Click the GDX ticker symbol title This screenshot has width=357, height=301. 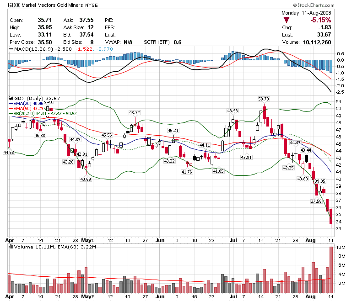[14, 5]
